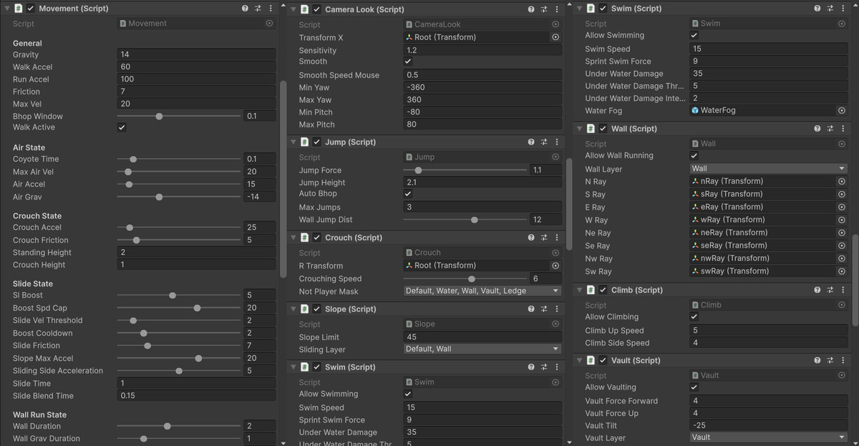Open Wall script help icon

click(817, 129)
